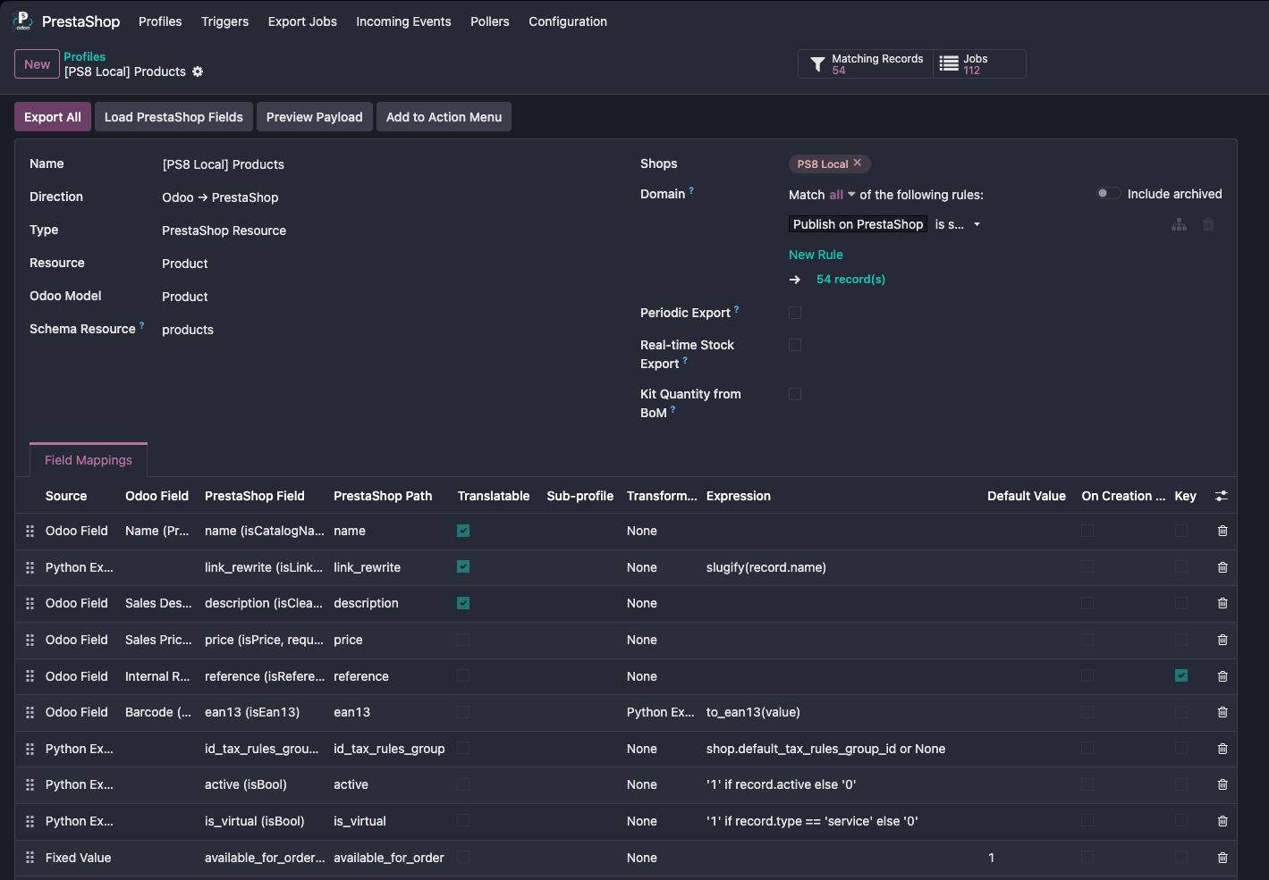
Task: Open the Jobs stat button
Action: (979, 64)
